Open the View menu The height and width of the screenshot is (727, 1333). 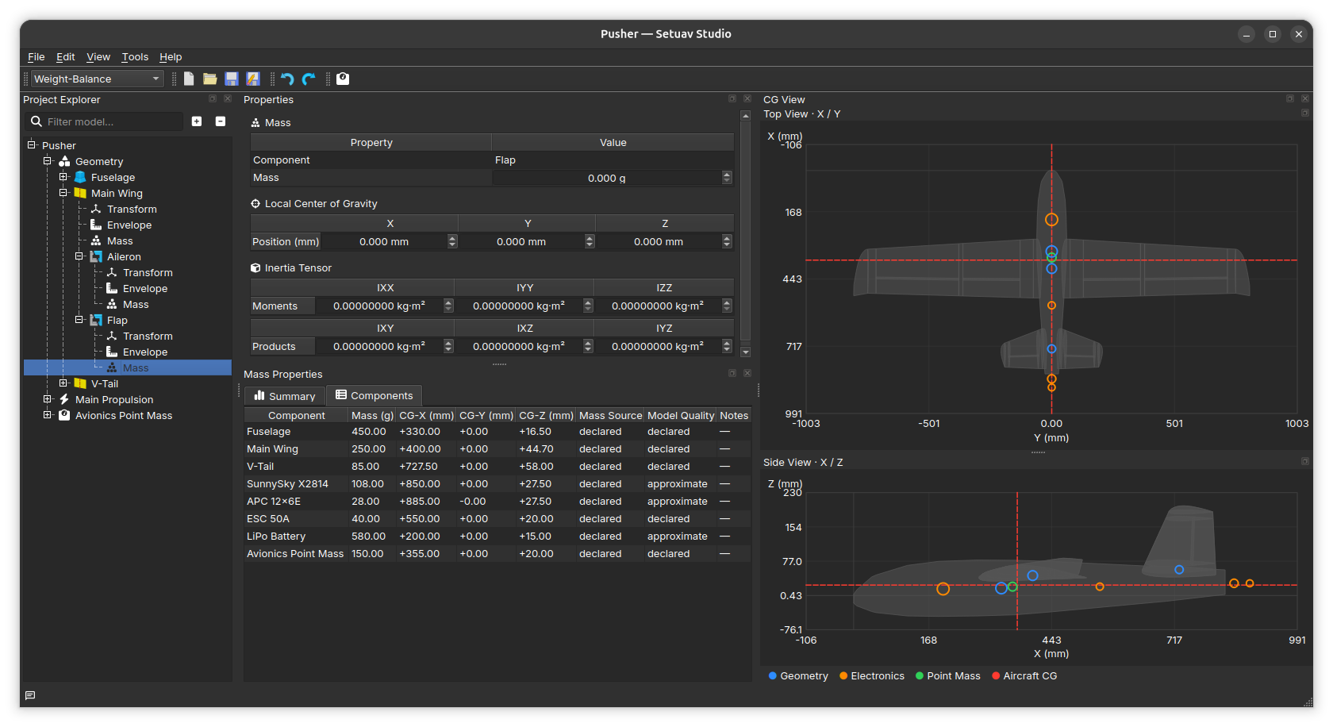(98, 56)
